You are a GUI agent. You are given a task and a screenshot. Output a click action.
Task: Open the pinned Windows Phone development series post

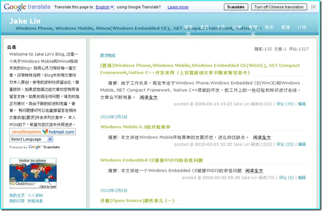pyautogui.click(x=200, y=69)
